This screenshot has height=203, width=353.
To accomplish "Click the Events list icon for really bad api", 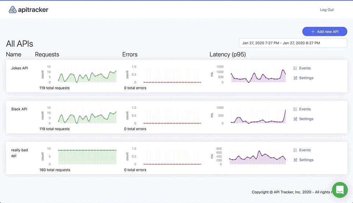I will [x=295, y=150].
